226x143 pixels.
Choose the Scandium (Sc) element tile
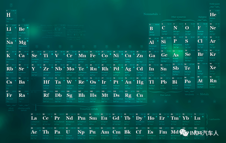pos(36,57)
